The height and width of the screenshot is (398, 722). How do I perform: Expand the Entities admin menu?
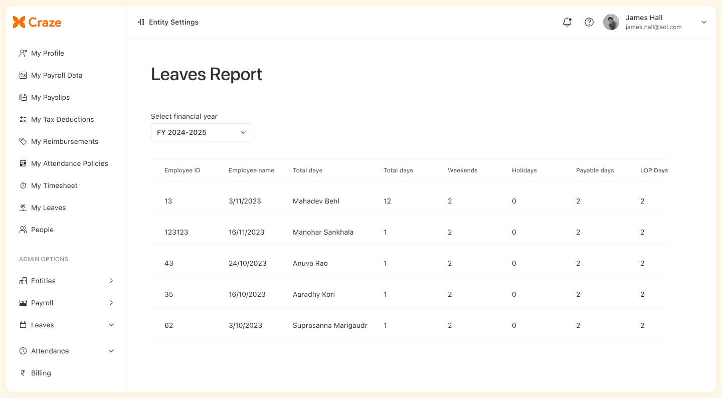tap(111, 281)
